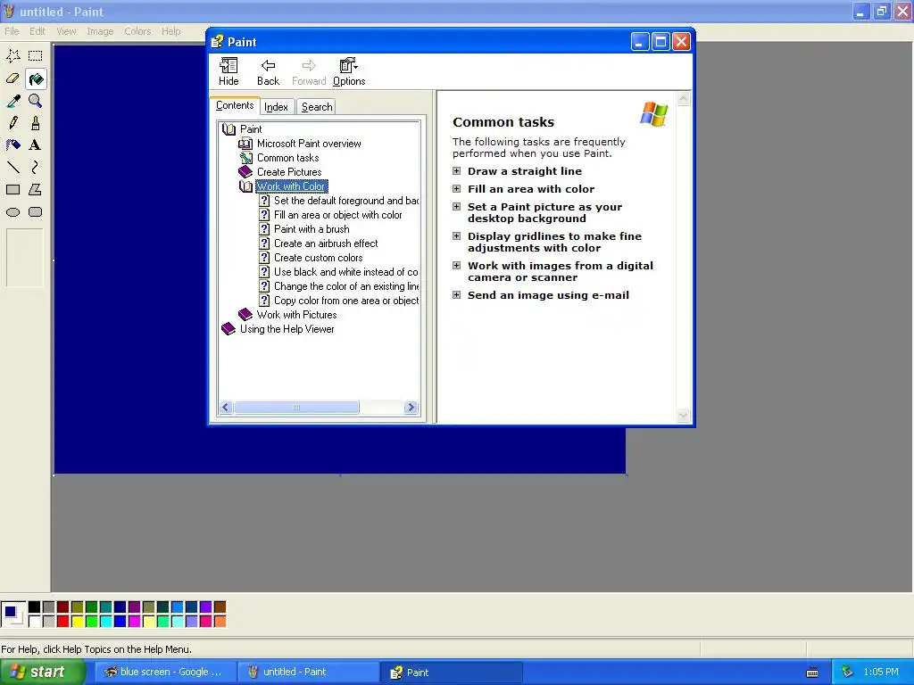Open 'Copy color from one area' topic
The image size is (914, 685).
(346, 301)
